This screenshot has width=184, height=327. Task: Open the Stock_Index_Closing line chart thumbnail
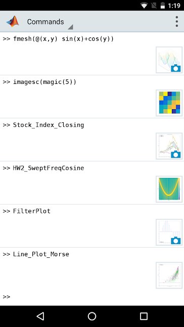click(169, 146)
